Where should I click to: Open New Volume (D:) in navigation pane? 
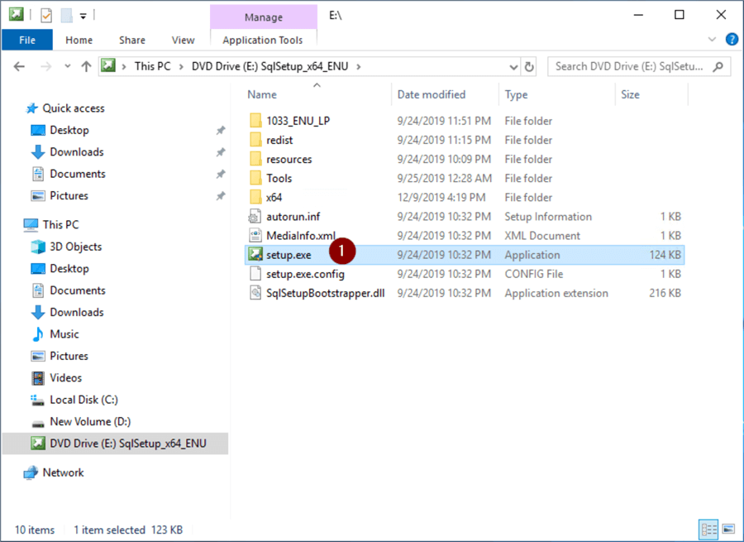click(x=90, y=421)
